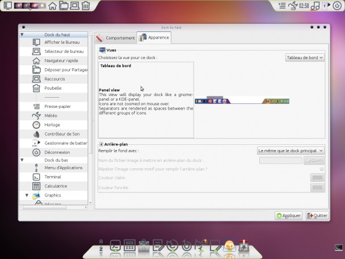
Task: Open the Tableau de bord view dropdown
Action: pyautogui.click(x=305, y=58)
